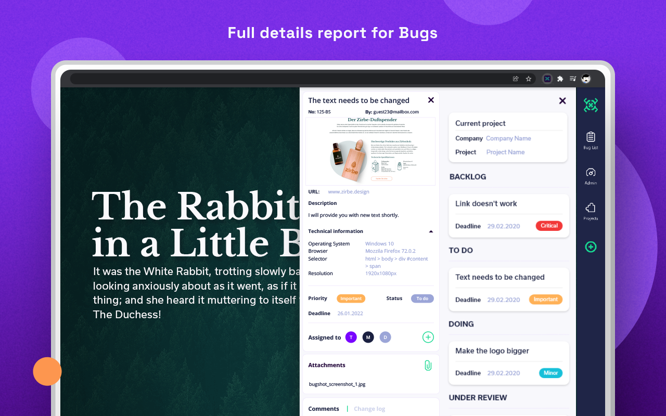Click the reporter email guest23@mailbox.com

(396, 112)
